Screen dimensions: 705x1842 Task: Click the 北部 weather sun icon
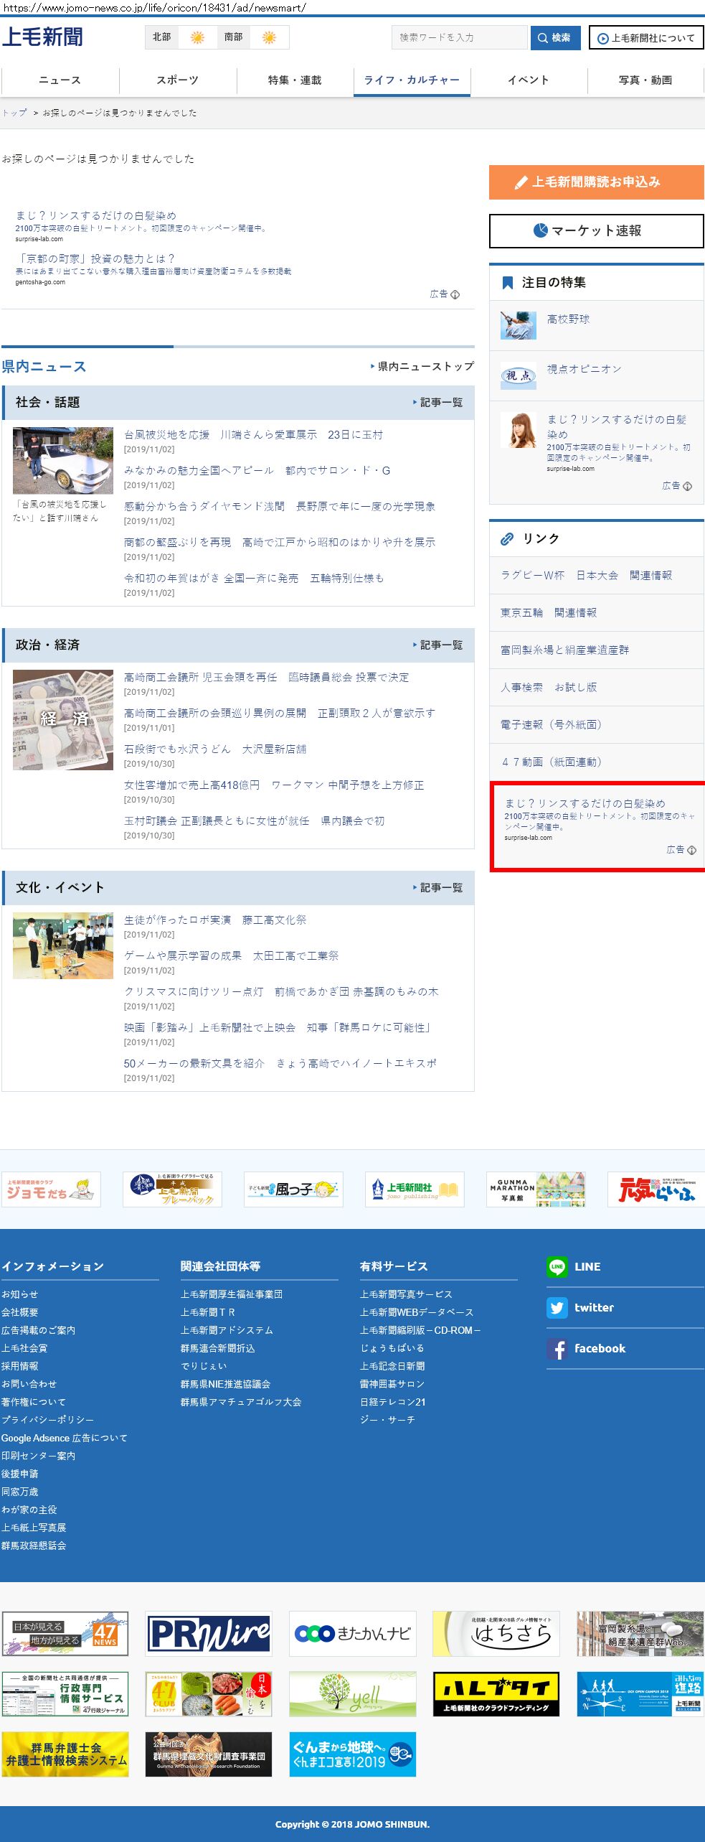click(x=197, y=37)
